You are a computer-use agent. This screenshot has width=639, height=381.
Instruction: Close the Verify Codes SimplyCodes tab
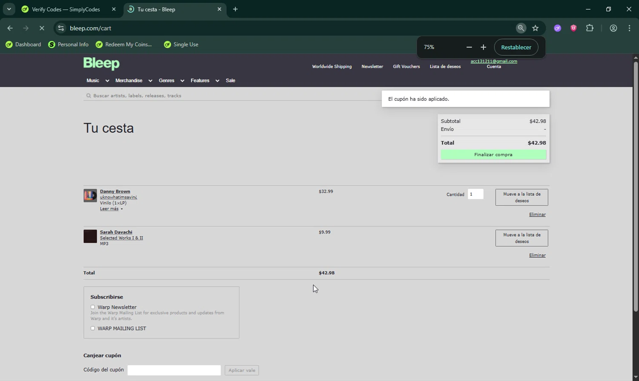coord(114,9)
